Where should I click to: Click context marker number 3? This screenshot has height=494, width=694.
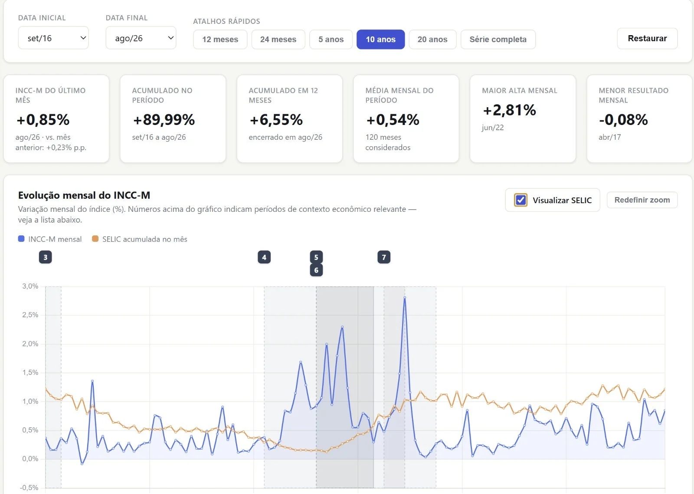46,257
